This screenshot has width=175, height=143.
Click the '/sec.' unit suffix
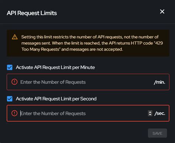click(160, 113)
